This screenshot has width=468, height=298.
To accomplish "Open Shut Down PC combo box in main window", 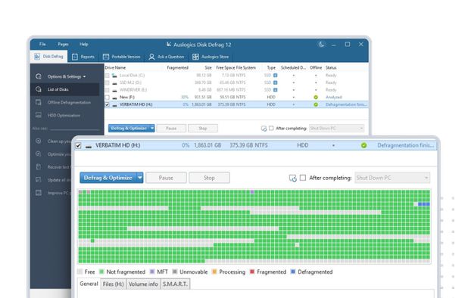I will point(336,128).
